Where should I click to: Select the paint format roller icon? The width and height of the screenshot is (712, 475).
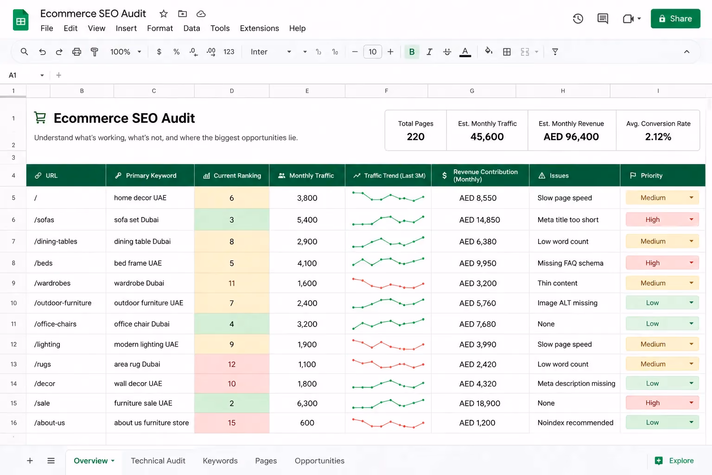point(94,52)
